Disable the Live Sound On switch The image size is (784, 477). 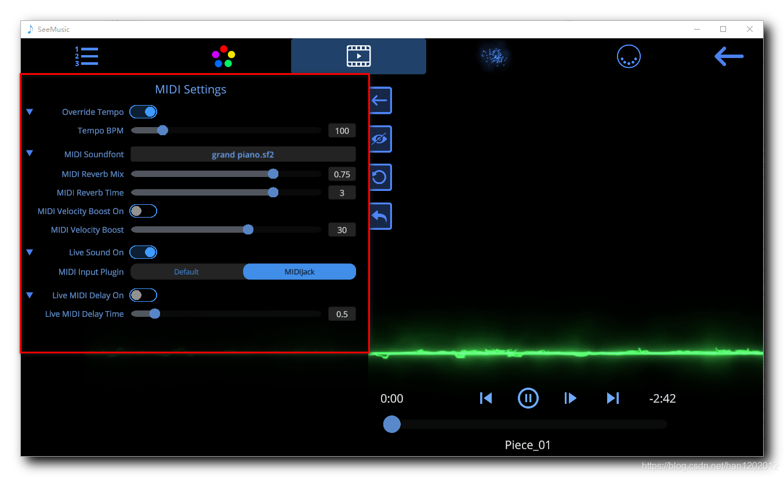point(143,252)
